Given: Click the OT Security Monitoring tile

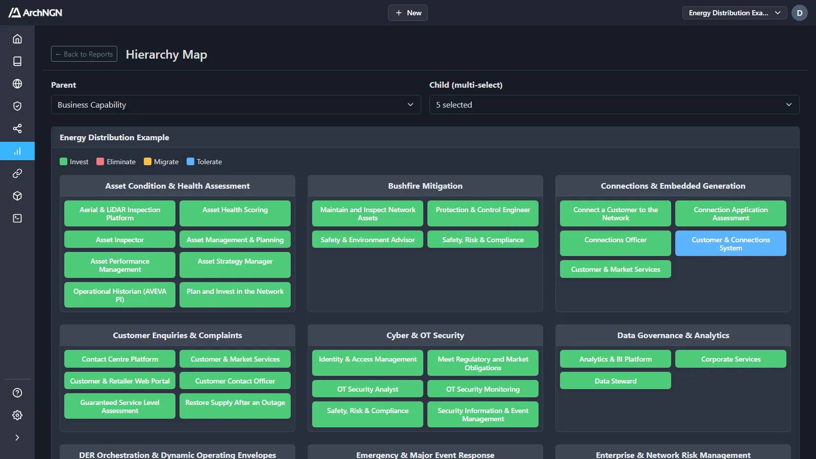Looking at the screenshot, I should [x=483, y=389].
